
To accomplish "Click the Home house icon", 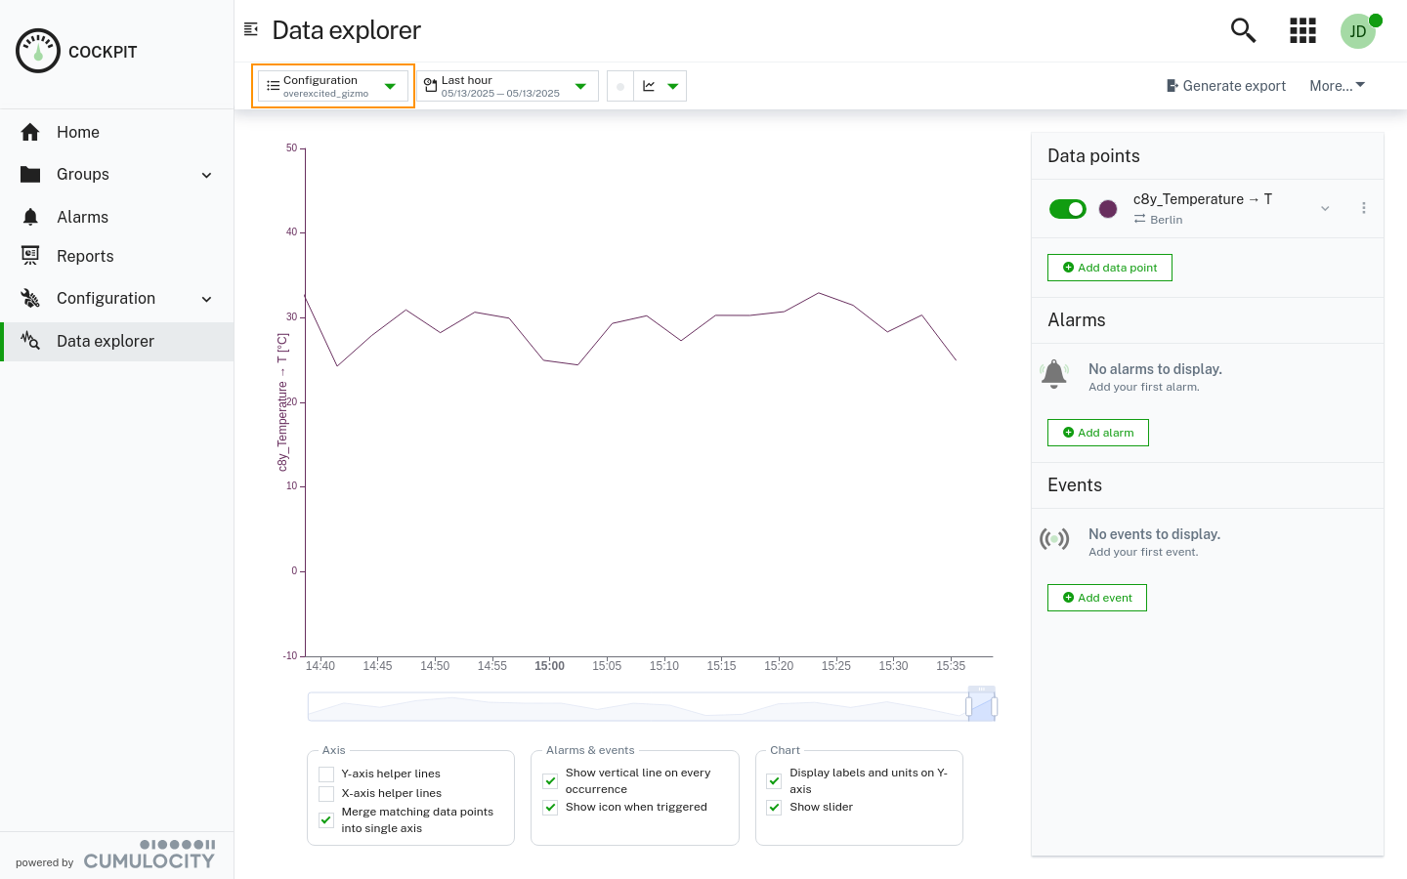I will tap(30, 132).
